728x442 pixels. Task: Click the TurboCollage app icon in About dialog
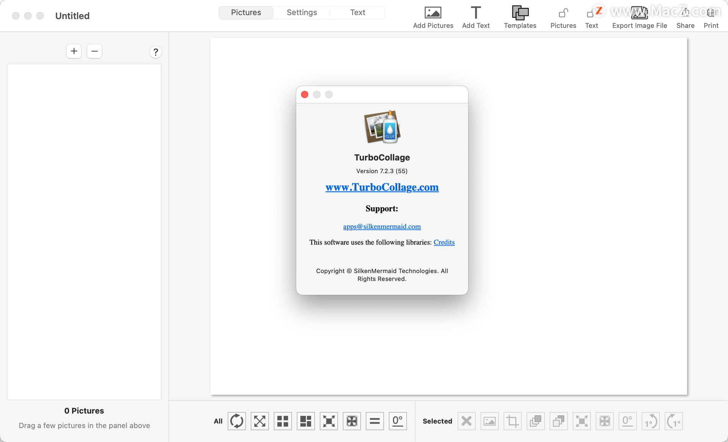pos(382,127)
